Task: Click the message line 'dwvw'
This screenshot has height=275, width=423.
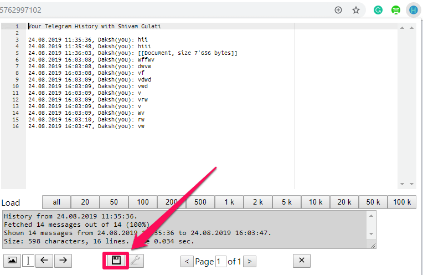Action: [x=90, y=66]
